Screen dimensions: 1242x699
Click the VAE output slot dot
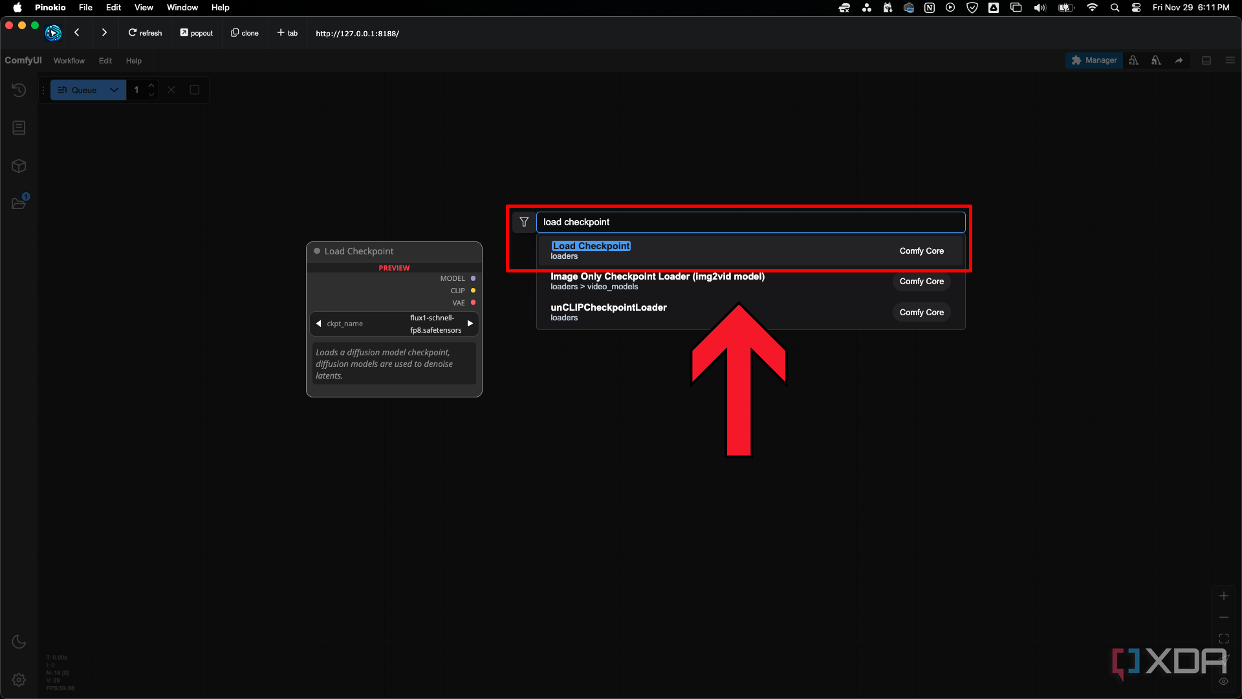pos(473,303)
